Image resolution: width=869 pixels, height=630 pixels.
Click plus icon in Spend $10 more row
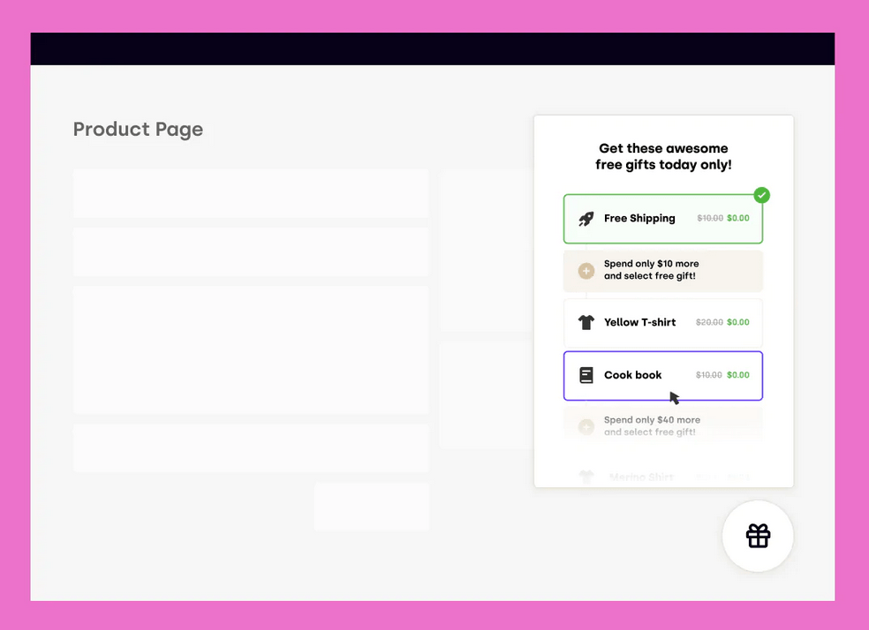click(586, 271)
